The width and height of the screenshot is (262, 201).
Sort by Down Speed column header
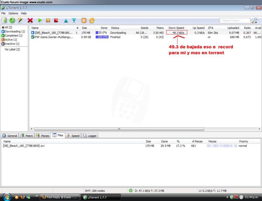(x=176, y=28)
